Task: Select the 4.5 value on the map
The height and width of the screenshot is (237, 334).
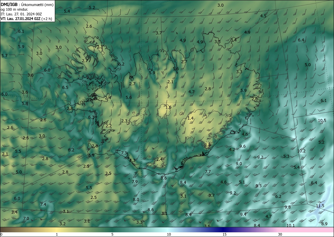Action: pos(263,16)
